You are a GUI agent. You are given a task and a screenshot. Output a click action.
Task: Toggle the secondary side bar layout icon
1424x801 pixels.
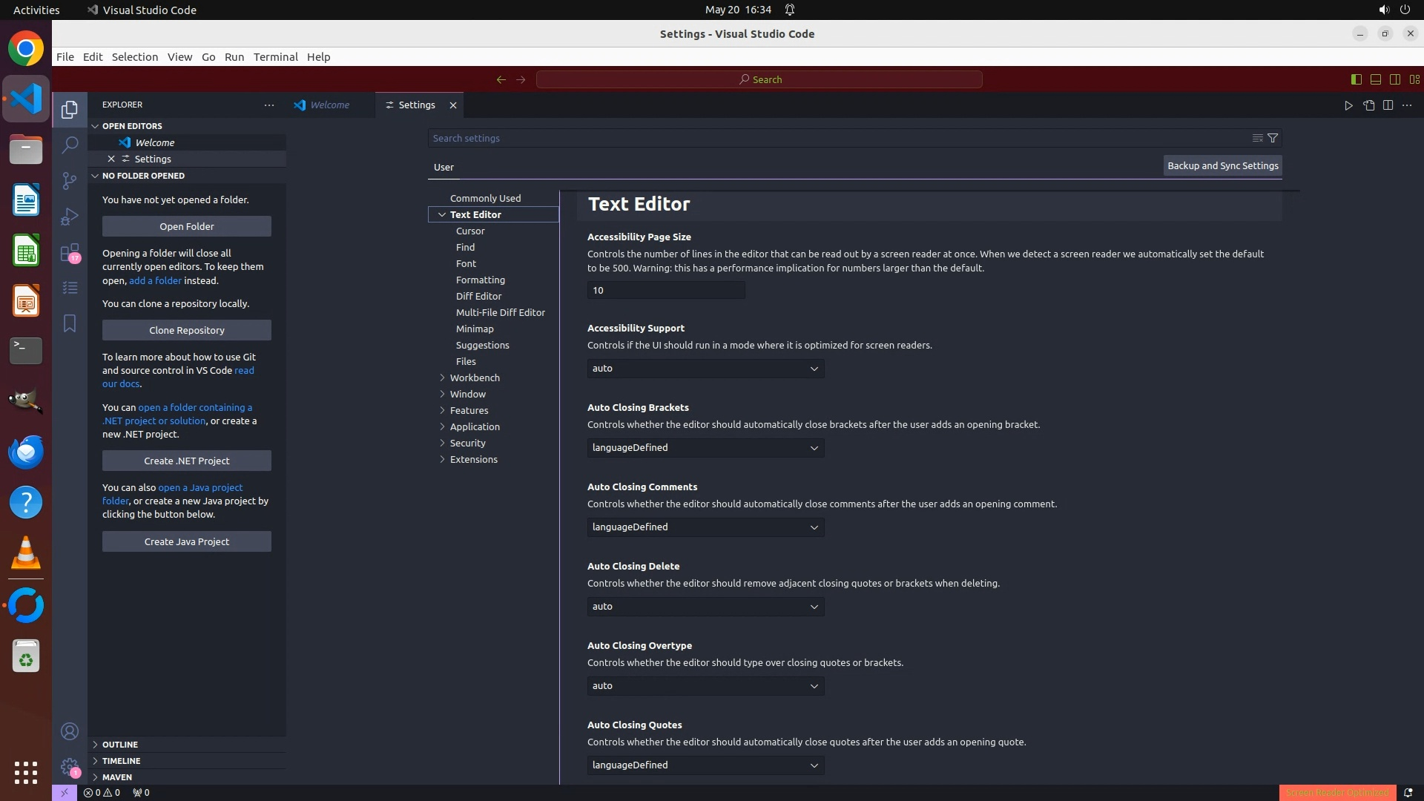point(1395,79)
